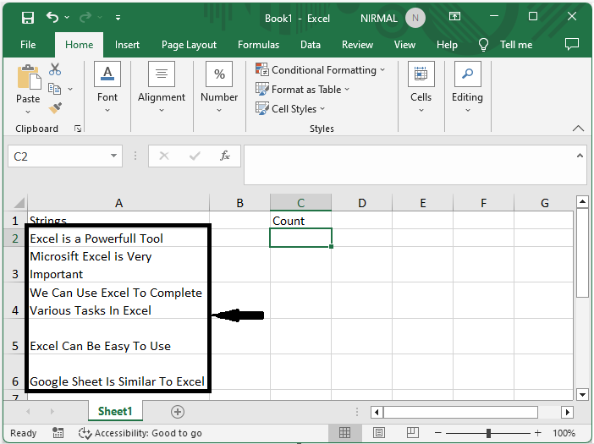Open the File tab
The width and height of the screenshot is (594, 444).
point(28,45)
